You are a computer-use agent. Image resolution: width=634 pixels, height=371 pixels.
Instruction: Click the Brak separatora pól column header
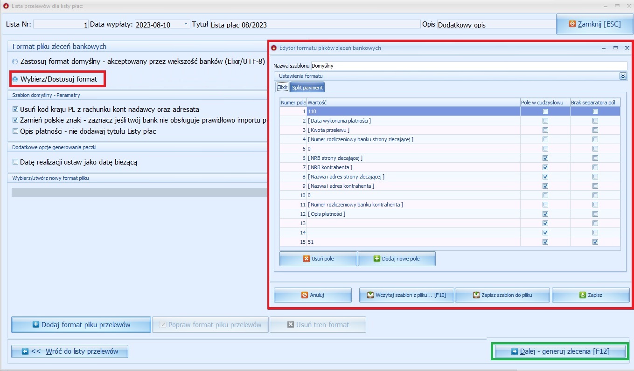click(595, 102)
